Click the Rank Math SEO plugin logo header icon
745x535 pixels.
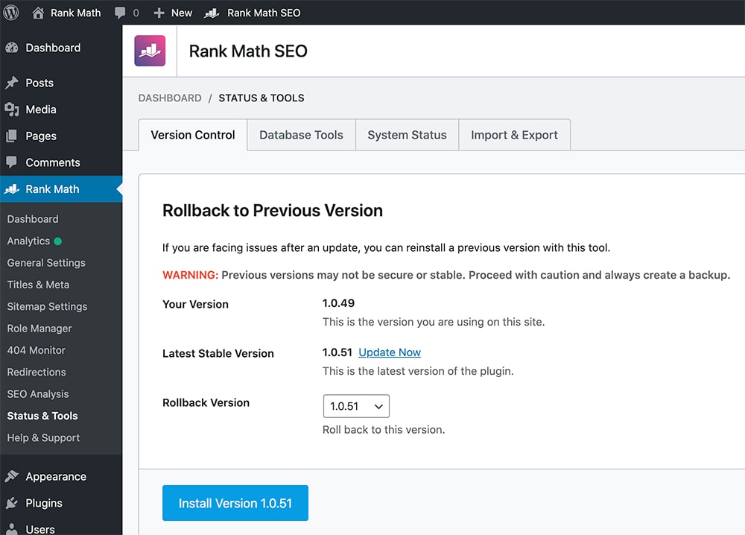pyautogui.click(x=150, y=49)
